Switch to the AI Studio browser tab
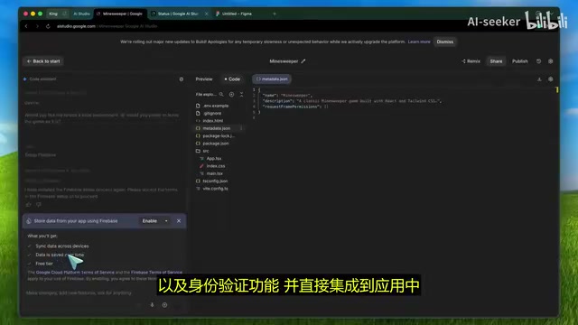Screen dimensions: 578x325 [x=81, y=14]
